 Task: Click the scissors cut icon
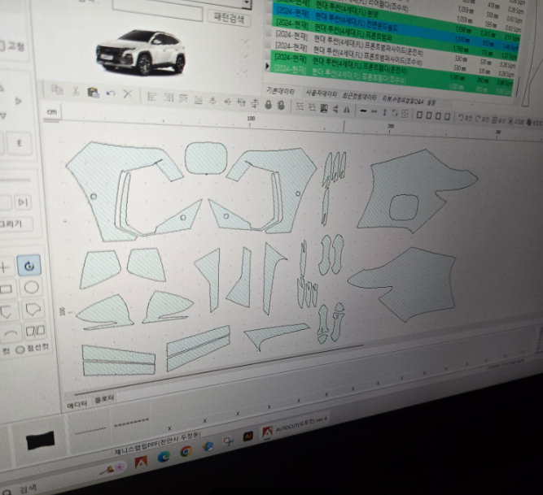coord(76,91)
